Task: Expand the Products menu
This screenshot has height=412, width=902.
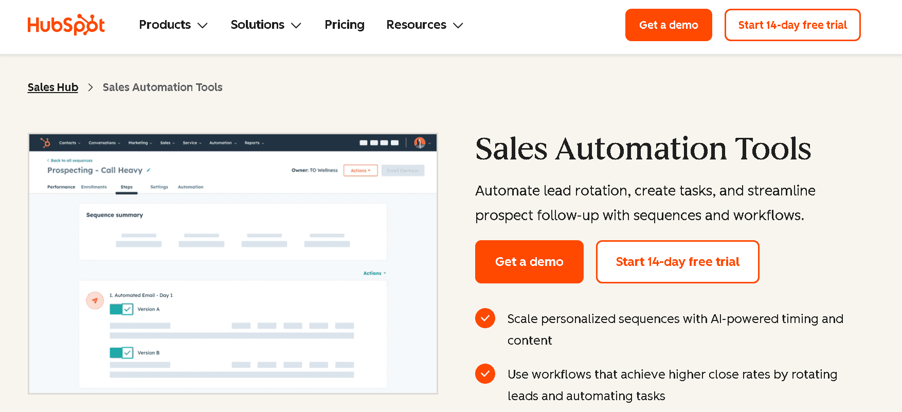Action: point(173,25)
